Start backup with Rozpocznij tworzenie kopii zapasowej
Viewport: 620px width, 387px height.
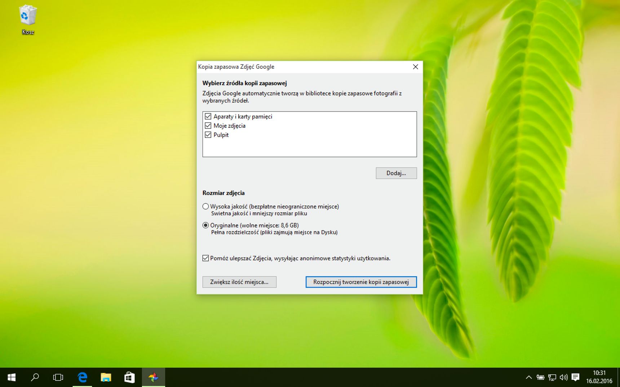[x=361, y=282]
